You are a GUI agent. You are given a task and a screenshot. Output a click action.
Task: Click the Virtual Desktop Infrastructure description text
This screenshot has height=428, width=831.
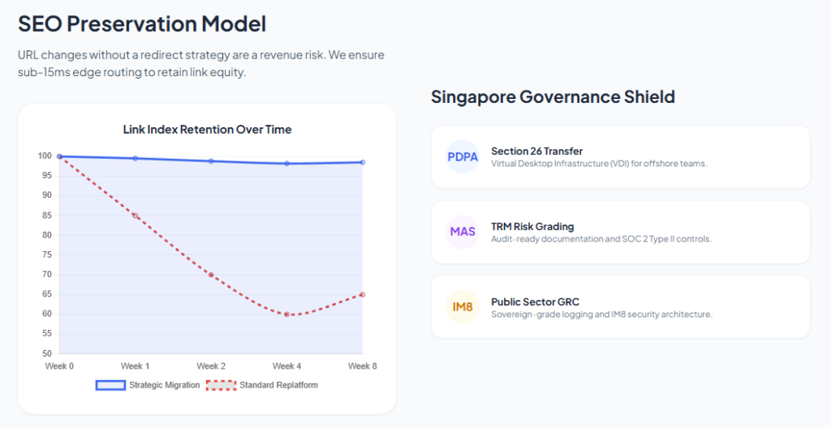coord(599,164)
